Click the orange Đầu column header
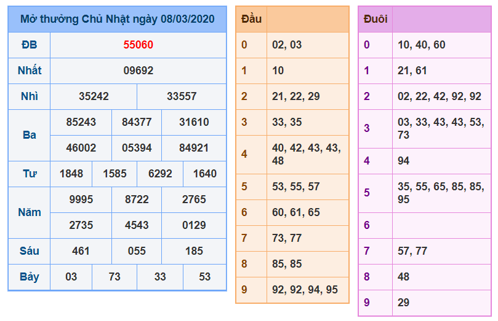This screenshot has height=321, width=498. click(x=251, y=19)
